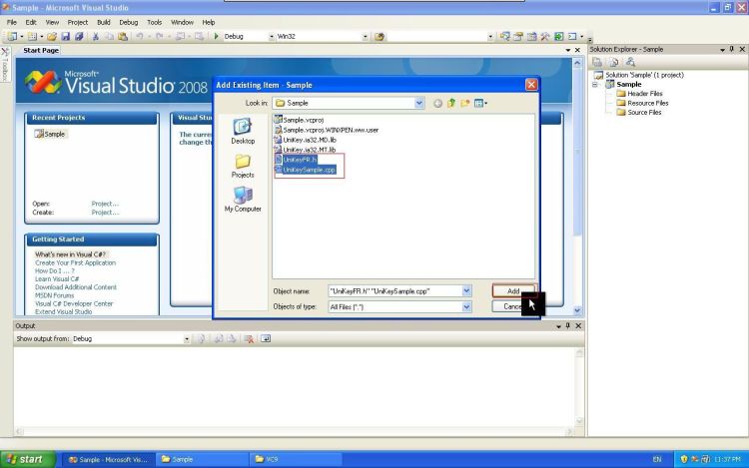Click the Paste toolbar icon
This screenshot has width=749, height=468.
click(123, 36)
